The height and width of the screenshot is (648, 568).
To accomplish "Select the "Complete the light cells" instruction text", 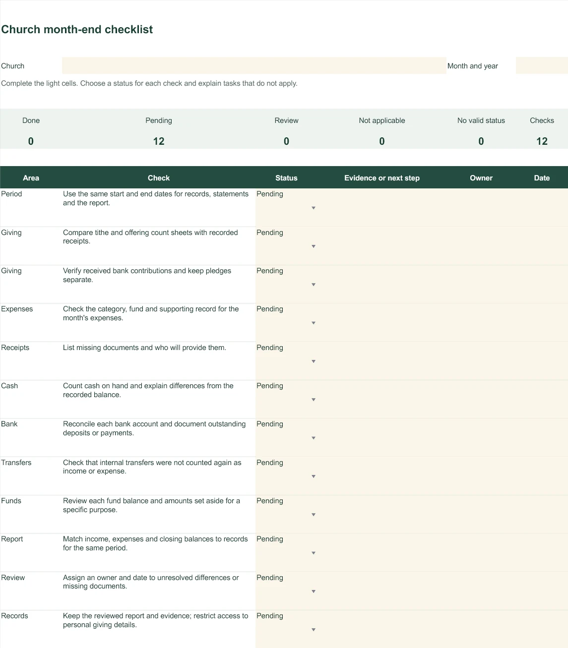I will [x=149, y=83].
